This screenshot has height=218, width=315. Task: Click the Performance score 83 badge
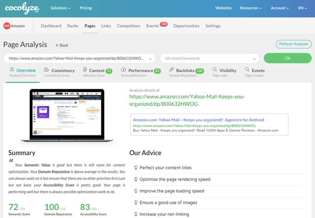(157, 71)
